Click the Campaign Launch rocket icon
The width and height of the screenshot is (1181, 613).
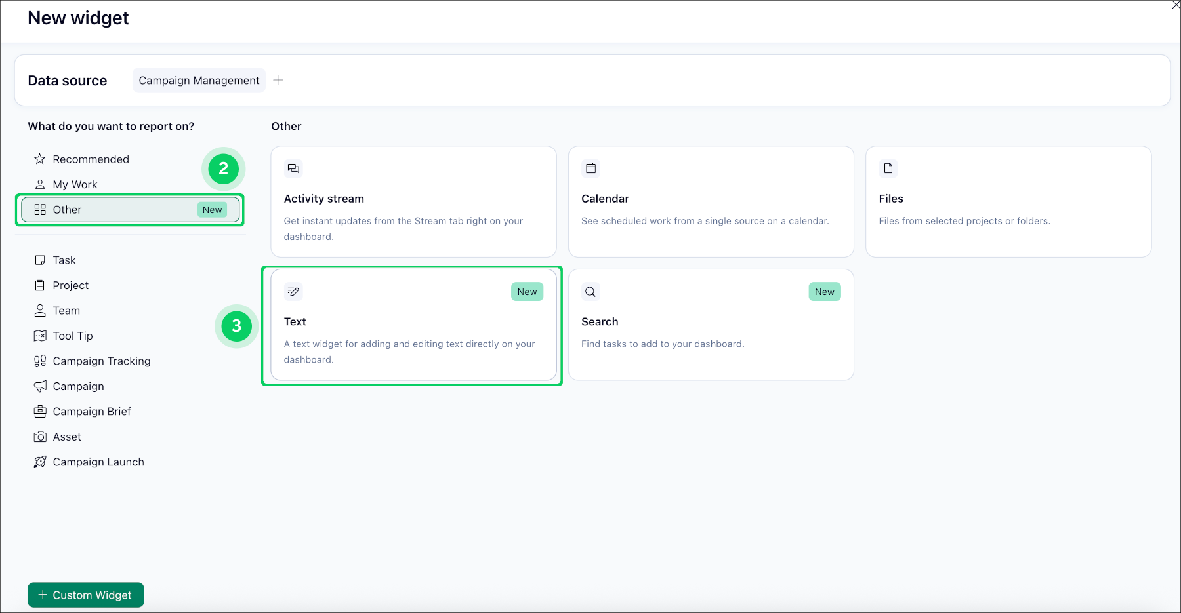pyautogui.click(x=40, y=462)
